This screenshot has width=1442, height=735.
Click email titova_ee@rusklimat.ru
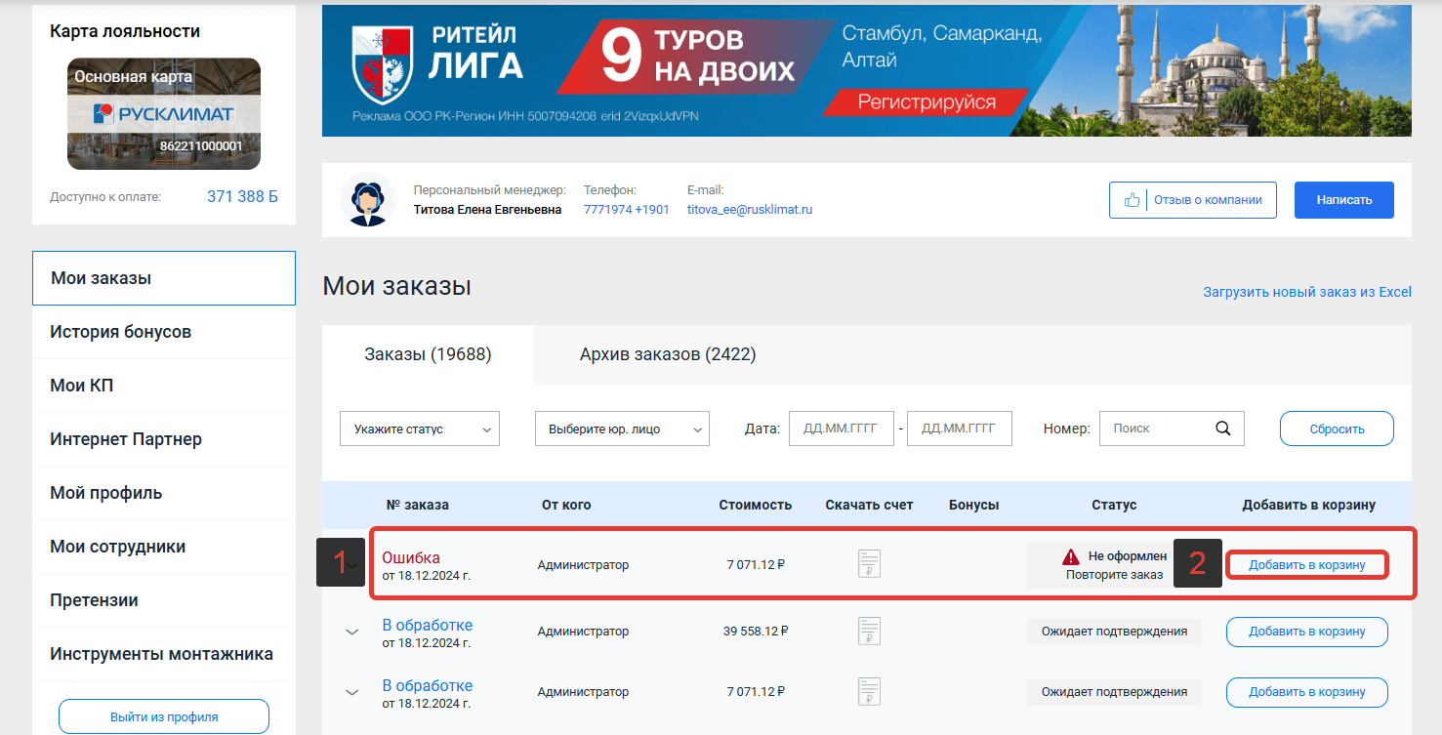click(750, 209)
